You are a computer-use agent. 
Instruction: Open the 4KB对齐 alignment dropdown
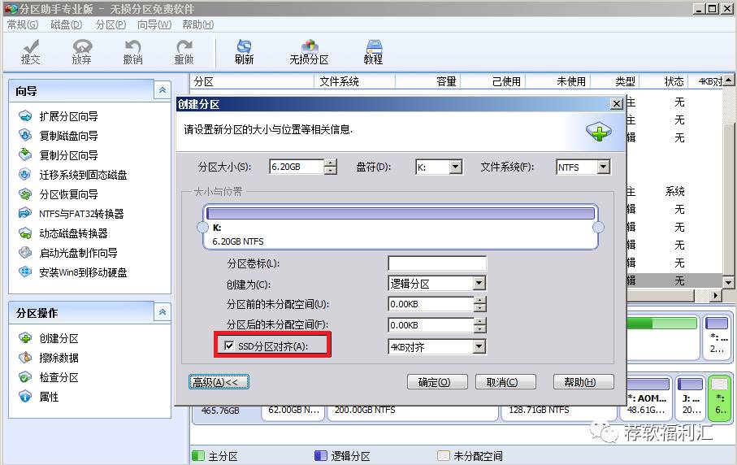[479, 347]
